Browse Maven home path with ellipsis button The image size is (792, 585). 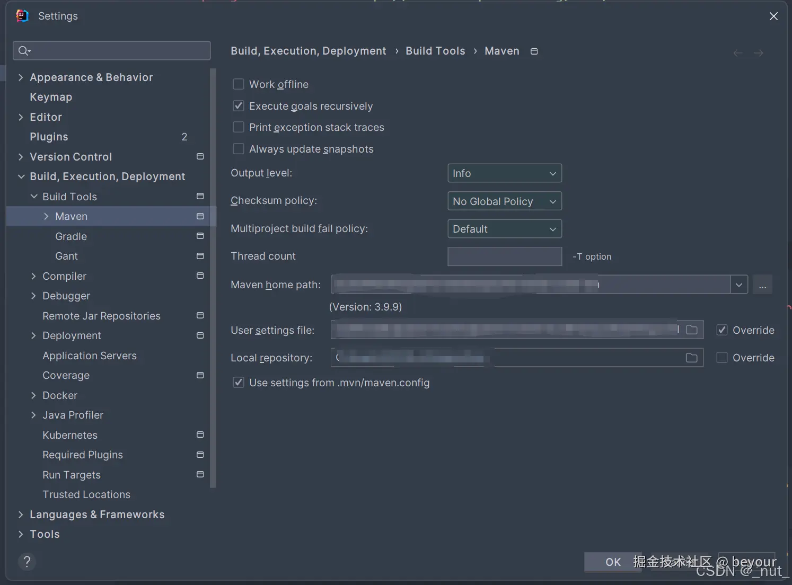(762, 285)
